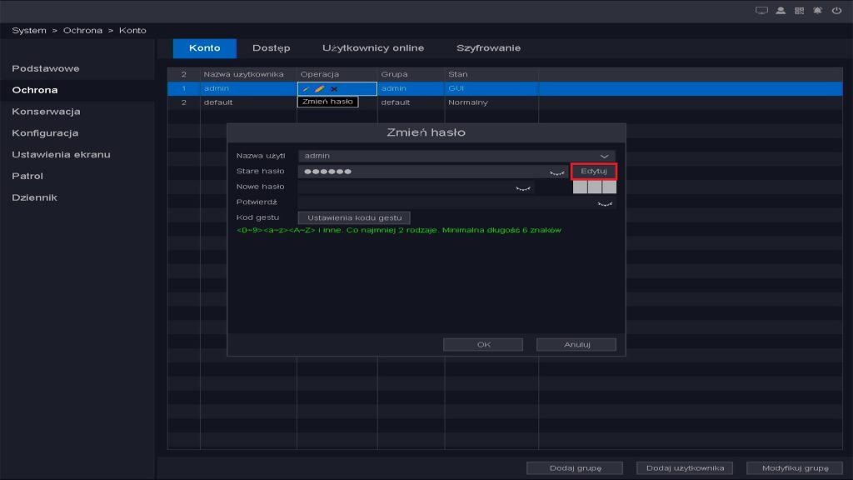Open the Użytkownicy online tab

tap(373, 48)
